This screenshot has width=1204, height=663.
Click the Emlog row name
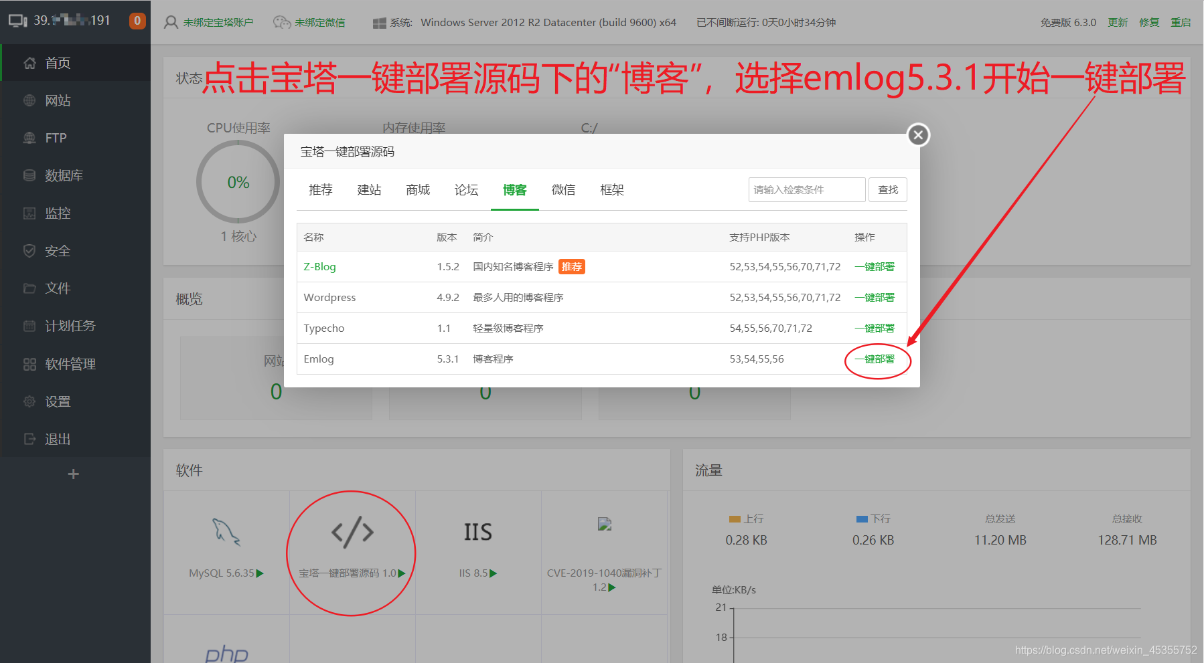click(319, 359)
